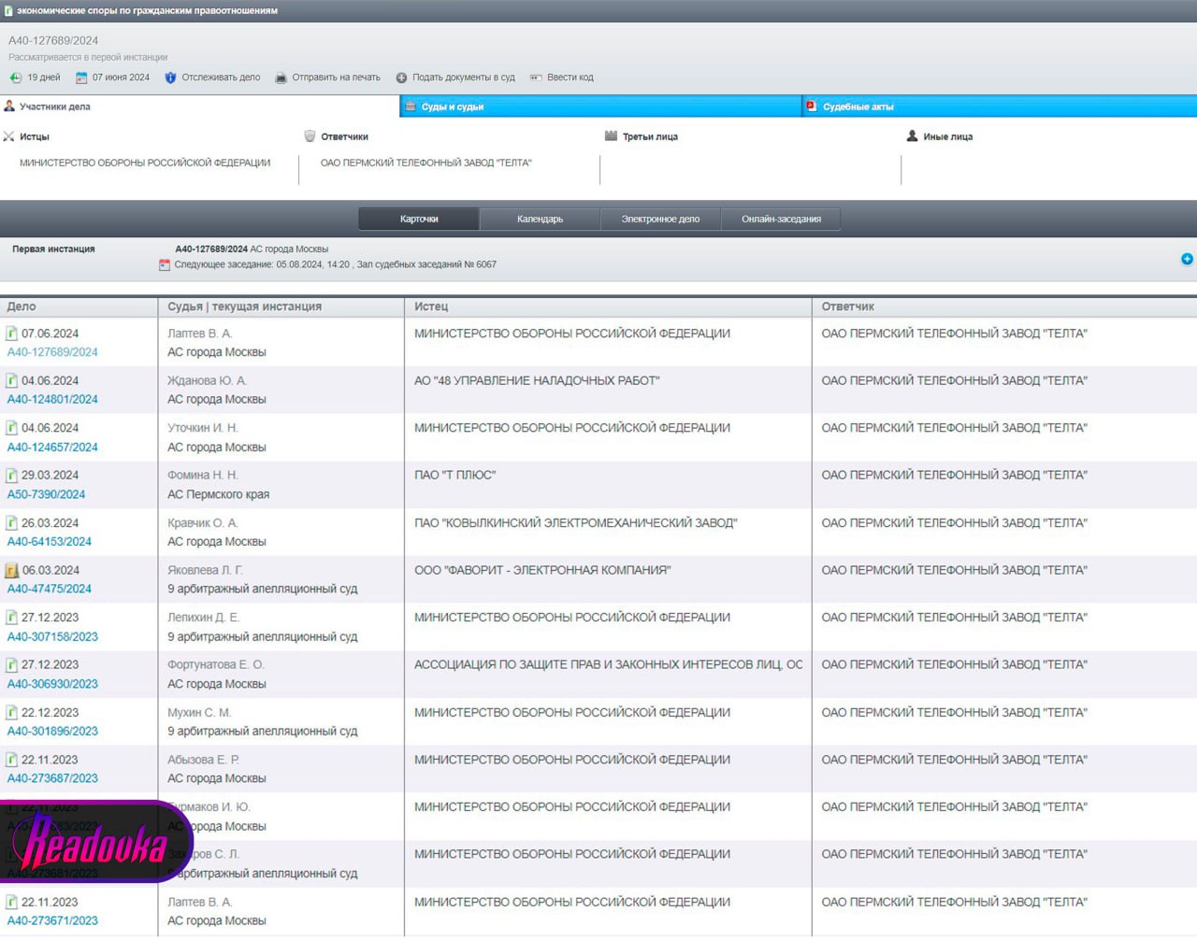Click the calendar icon near 07 июня 2024

click(81, 78)
